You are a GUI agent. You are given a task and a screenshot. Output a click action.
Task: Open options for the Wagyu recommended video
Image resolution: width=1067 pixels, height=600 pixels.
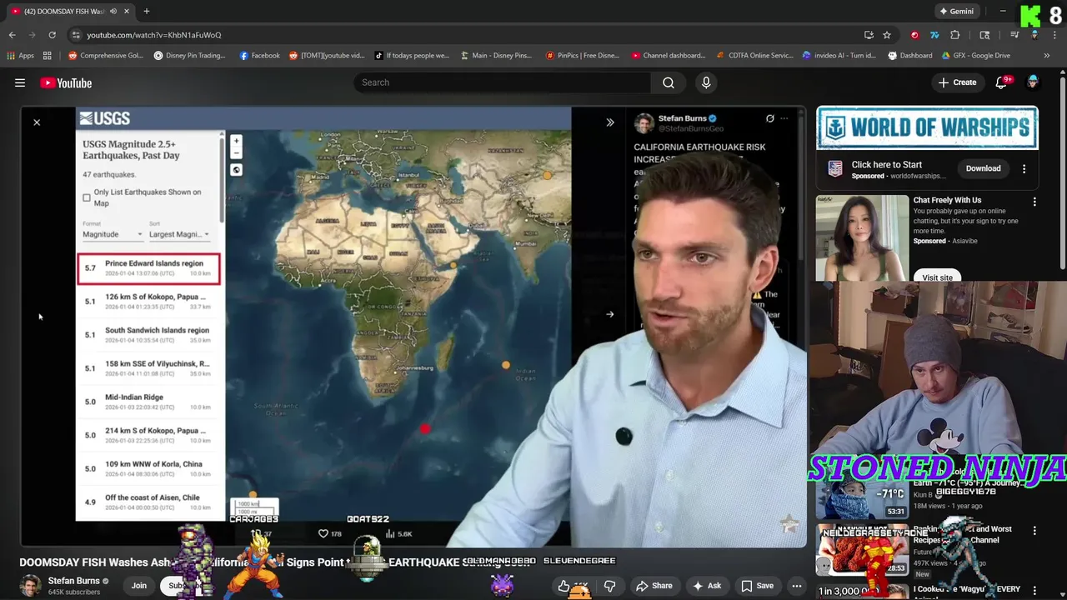click(x=1034, y=589)
